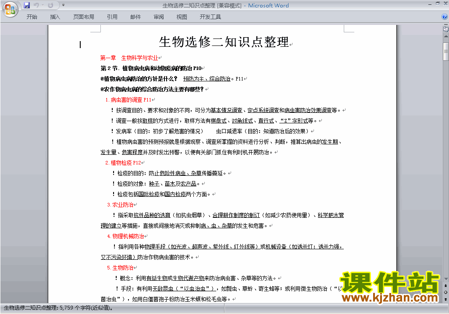Click the underlined phrase 基本情况调查
The width and height of the screenshot is (449, 314).
(227, 110)
